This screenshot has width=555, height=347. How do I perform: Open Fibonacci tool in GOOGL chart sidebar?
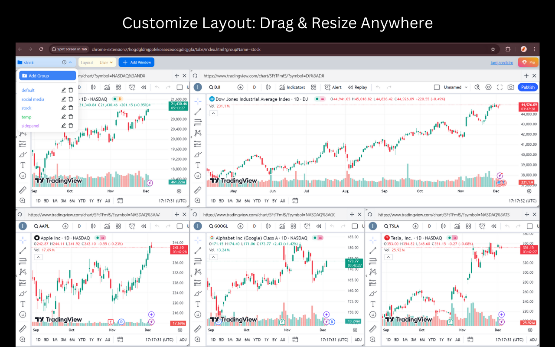pyautogui.click(x=198, y=261)
